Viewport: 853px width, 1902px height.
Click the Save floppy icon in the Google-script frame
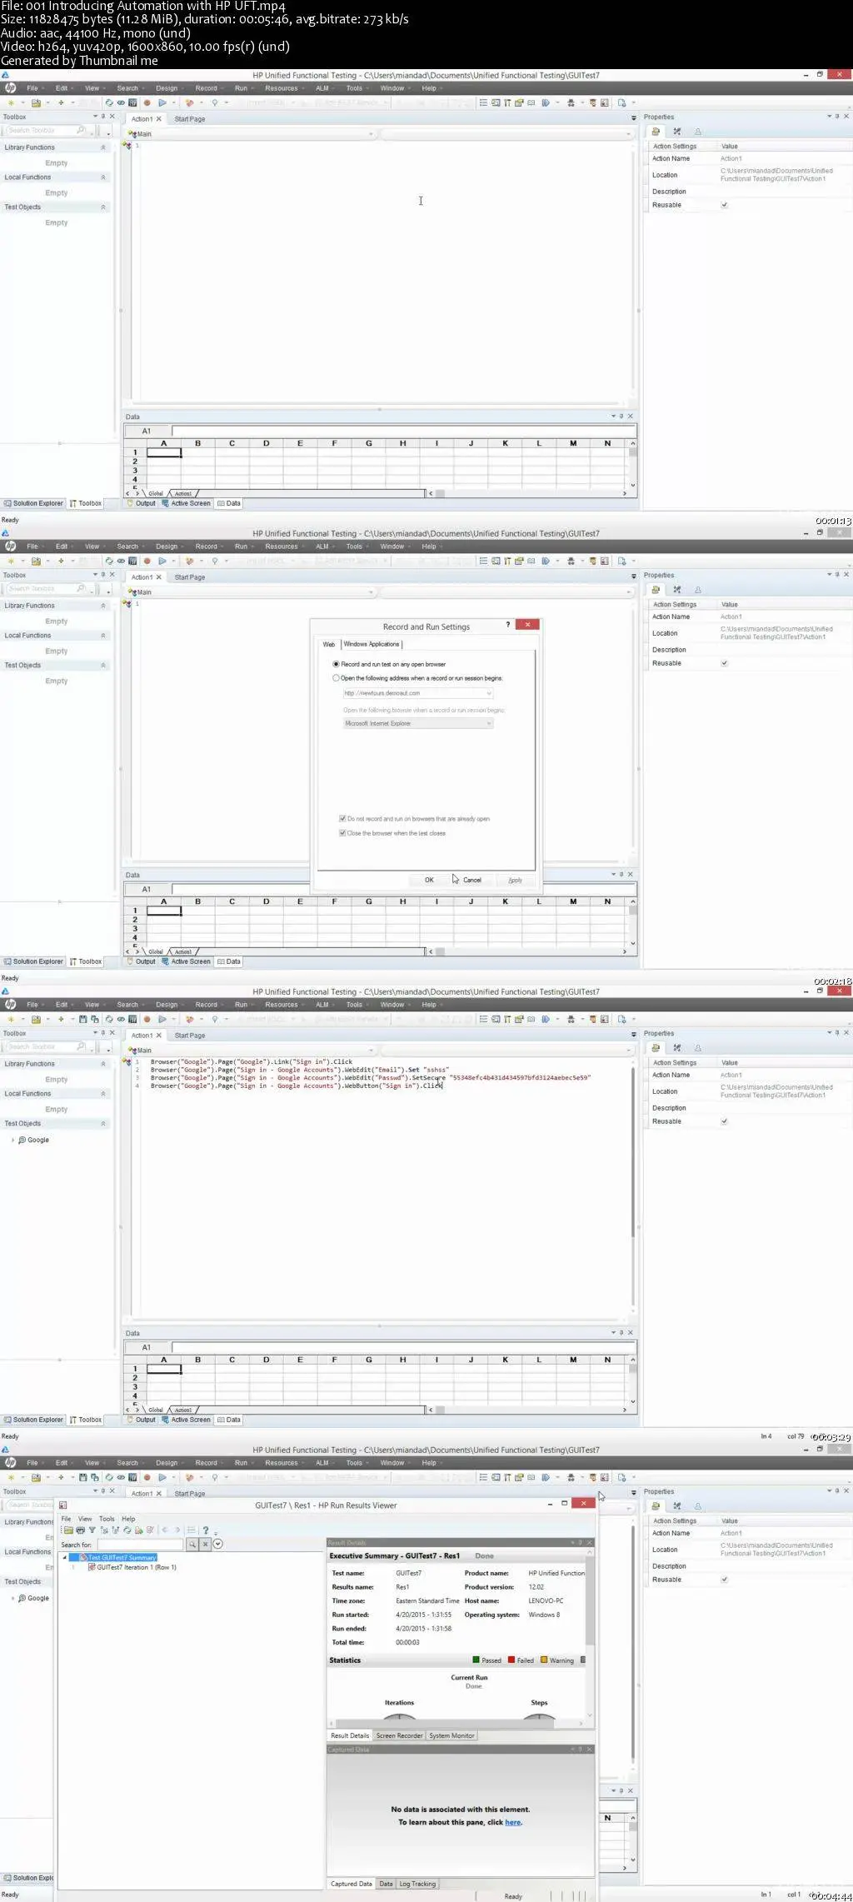[83, 1019]
